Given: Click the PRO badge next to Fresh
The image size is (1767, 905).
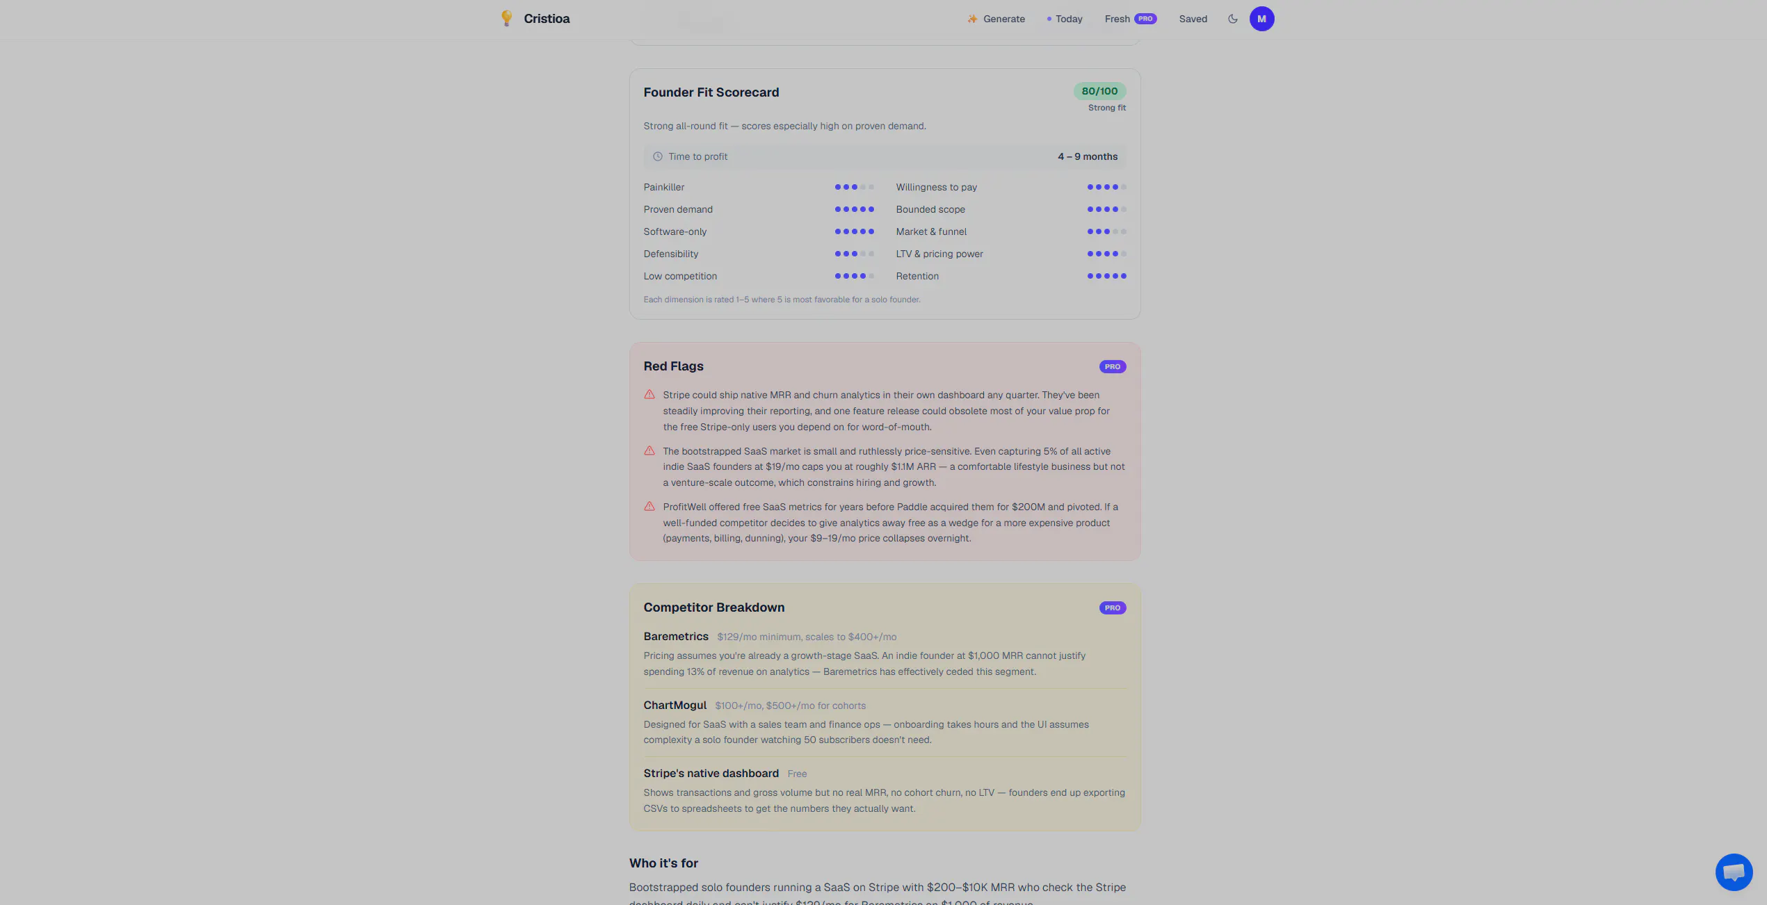Looking at the screenshot, I should tap(1145, 19).
